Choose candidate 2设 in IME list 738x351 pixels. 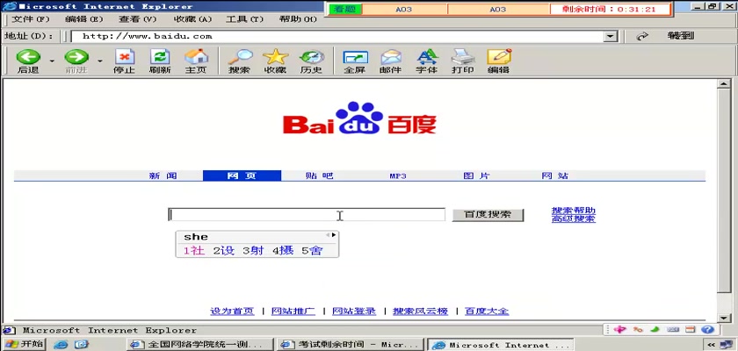223,250
